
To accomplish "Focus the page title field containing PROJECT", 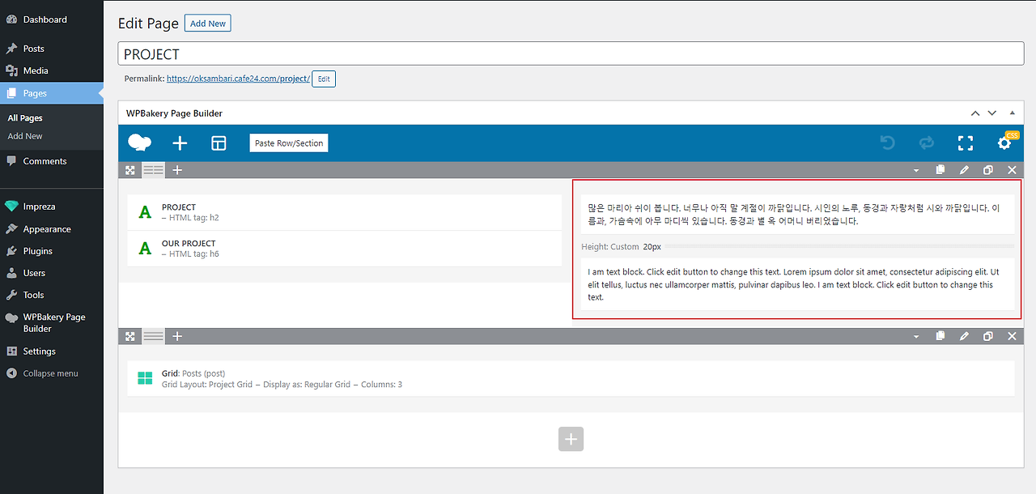I will pyautogui.click(x=571, y=54).
